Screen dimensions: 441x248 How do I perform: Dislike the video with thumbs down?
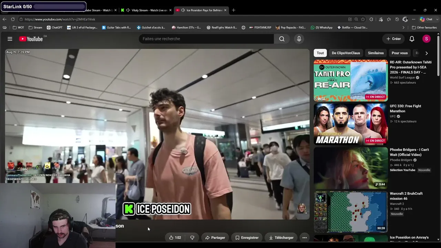pos(192,238)
